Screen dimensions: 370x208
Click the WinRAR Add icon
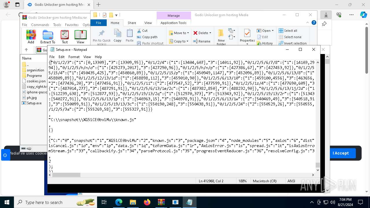(31, 37)
